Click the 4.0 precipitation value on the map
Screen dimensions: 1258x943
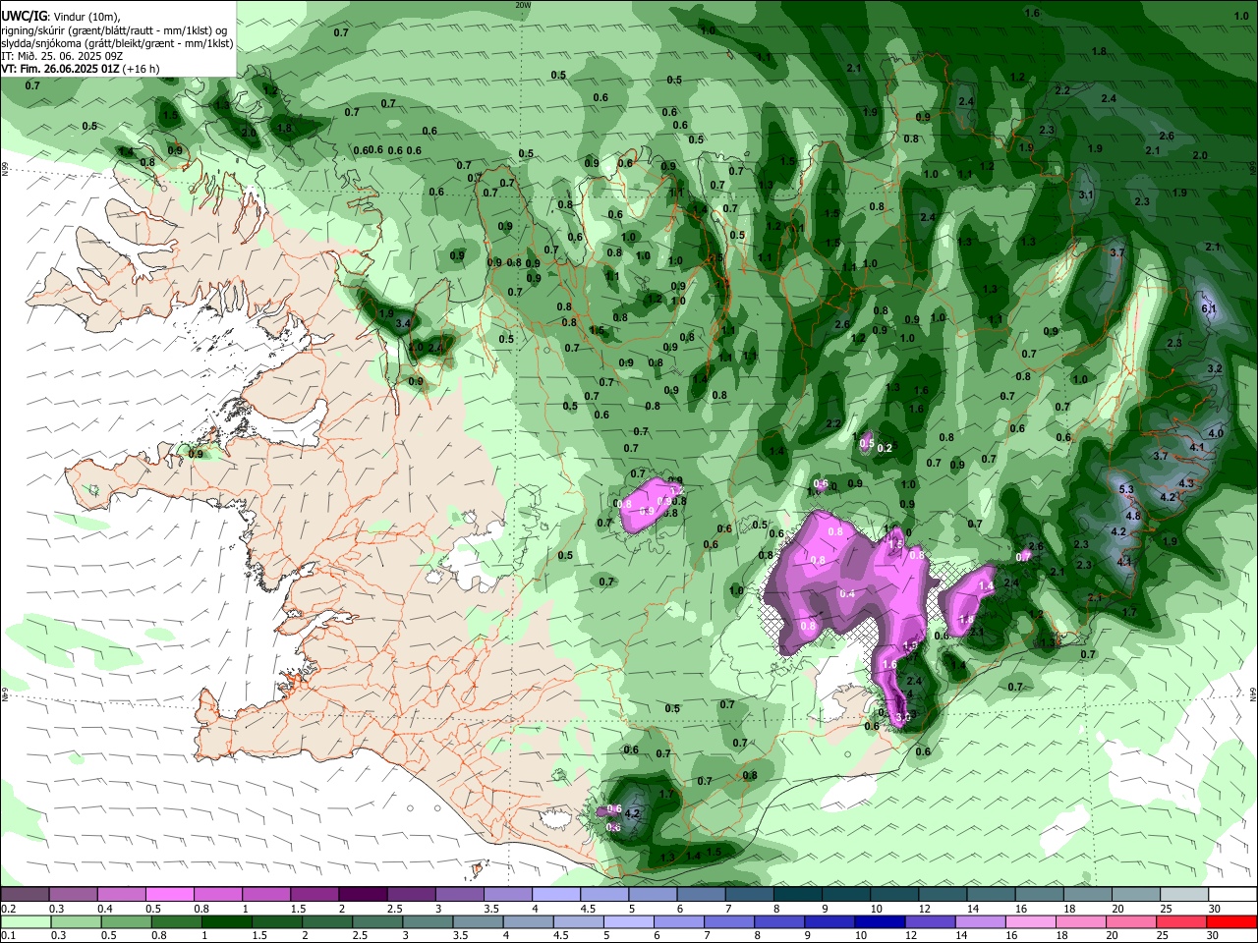pyautogui.click(x=1216, y=433)
